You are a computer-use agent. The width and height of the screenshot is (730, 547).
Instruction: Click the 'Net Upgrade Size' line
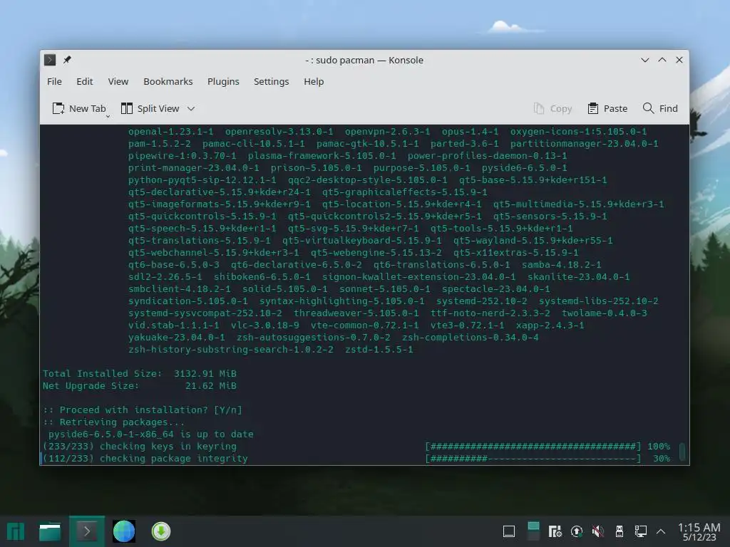point(140,385)
